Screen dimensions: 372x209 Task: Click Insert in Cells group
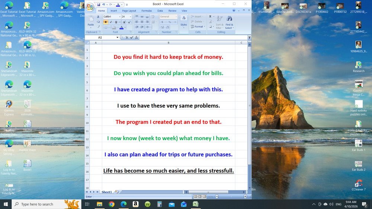(197, 17)
